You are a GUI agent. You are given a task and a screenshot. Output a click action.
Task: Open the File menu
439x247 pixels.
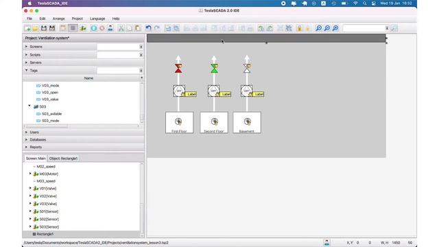pyautogui.click(x=29, y=19)
